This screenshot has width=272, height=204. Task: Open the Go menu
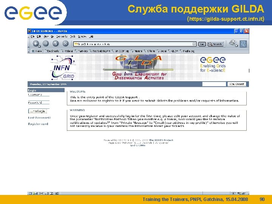(52, 36)
